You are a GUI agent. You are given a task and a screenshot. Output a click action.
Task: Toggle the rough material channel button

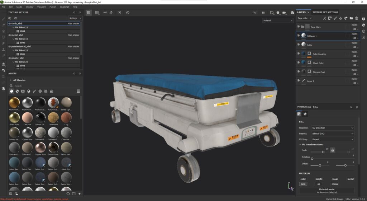tap(335, 179)
